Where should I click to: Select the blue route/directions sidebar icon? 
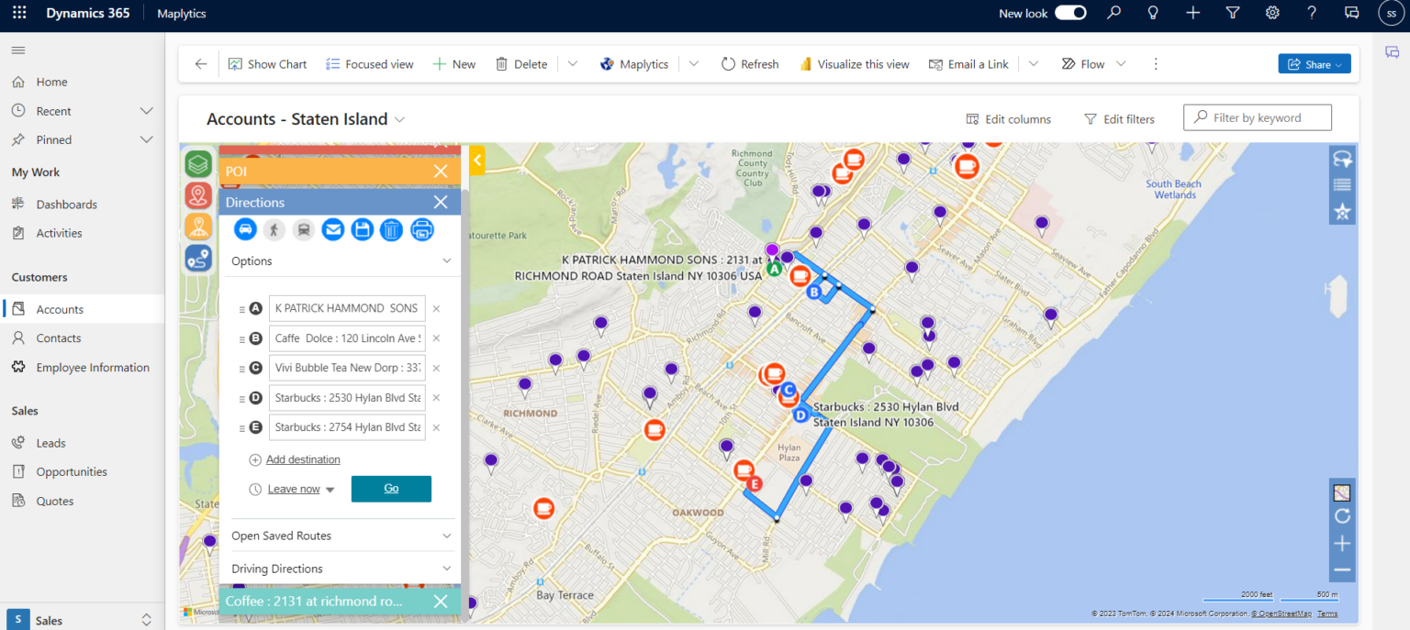pos(197,258)
